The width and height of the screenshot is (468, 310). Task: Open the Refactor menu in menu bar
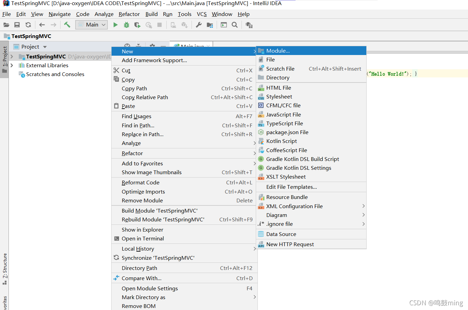click(x=129, y=14)
